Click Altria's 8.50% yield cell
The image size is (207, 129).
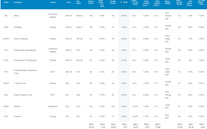click(124, 16)
